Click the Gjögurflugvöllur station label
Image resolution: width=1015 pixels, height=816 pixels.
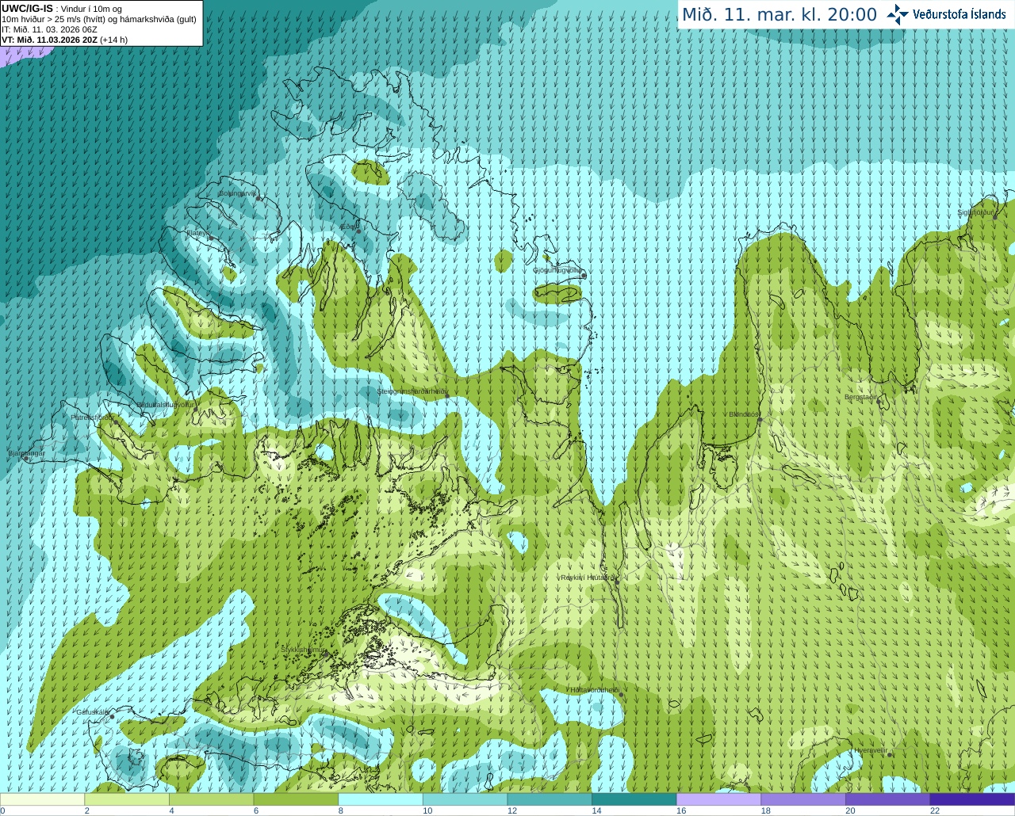coord(557,270)
